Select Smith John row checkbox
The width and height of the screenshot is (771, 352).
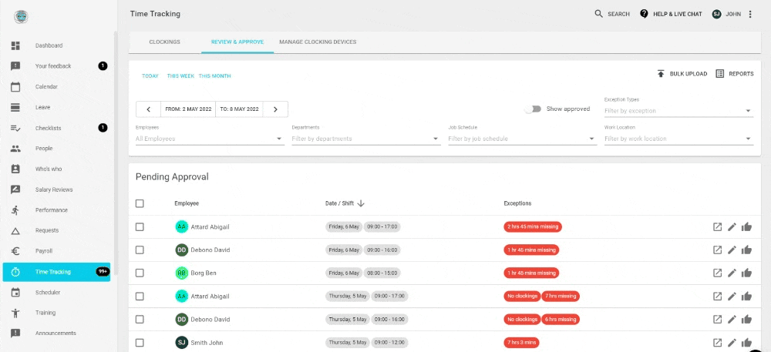click(x=140, y=343)
